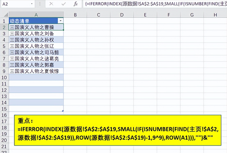Select row 2 header

4,27
